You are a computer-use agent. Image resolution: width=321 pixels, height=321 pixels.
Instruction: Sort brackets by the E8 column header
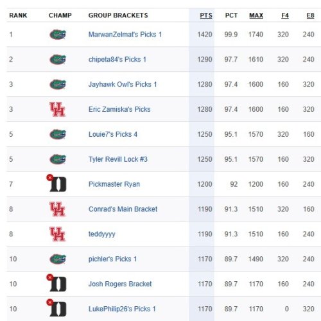pyautogui.click(x=310, y=15)
